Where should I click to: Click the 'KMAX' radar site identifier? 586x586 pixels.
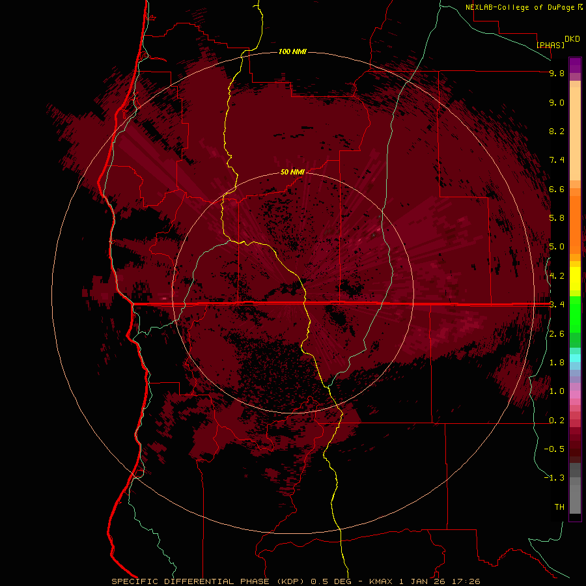tap(381, 581)
